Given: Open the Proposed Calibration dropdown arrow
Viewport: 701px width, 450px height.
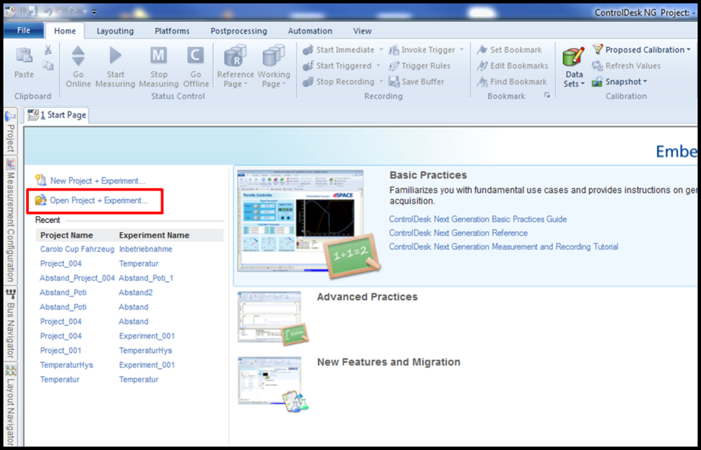Looking at the screenshot, I should pyautogui.click(x=688, y=50).
